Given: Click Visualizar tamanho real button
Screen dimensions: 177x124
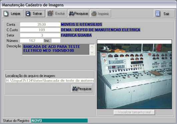Looking at the screenshot, I should click(134, 112).
